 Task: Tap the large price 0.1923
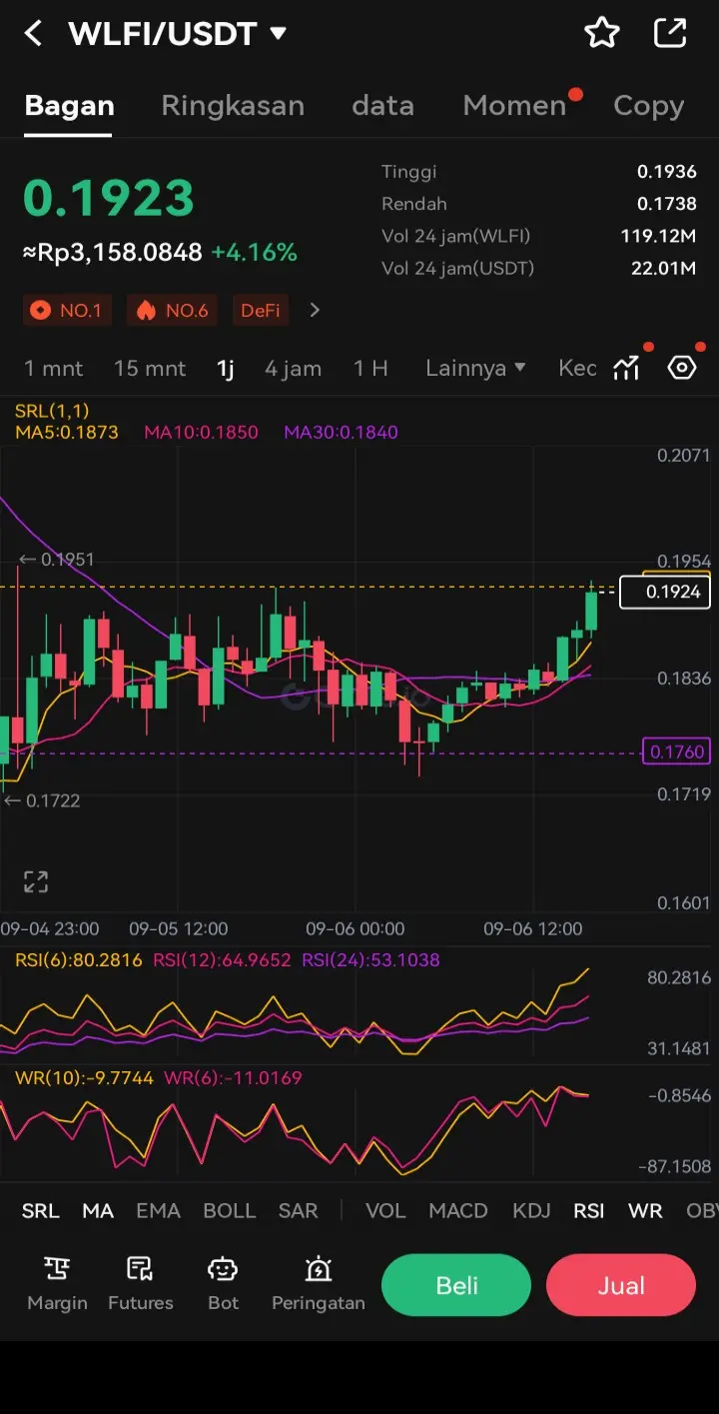[109, 198]
